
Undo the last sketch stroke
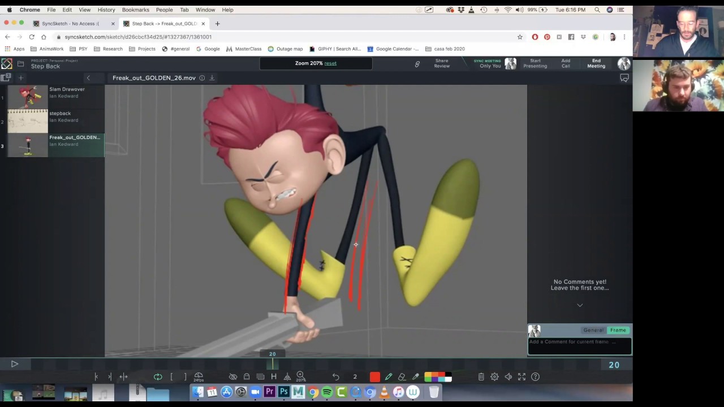(335, 376)
